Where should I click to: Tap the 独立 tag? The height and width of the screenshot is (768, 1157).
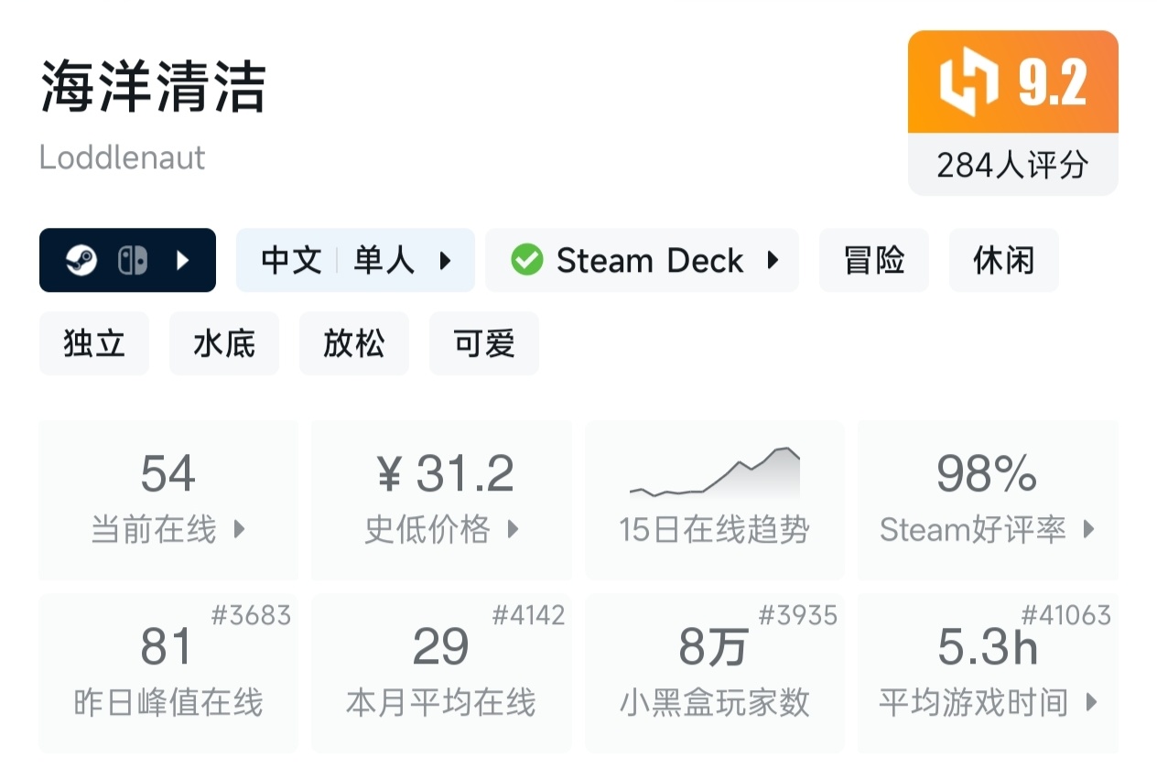94,343
